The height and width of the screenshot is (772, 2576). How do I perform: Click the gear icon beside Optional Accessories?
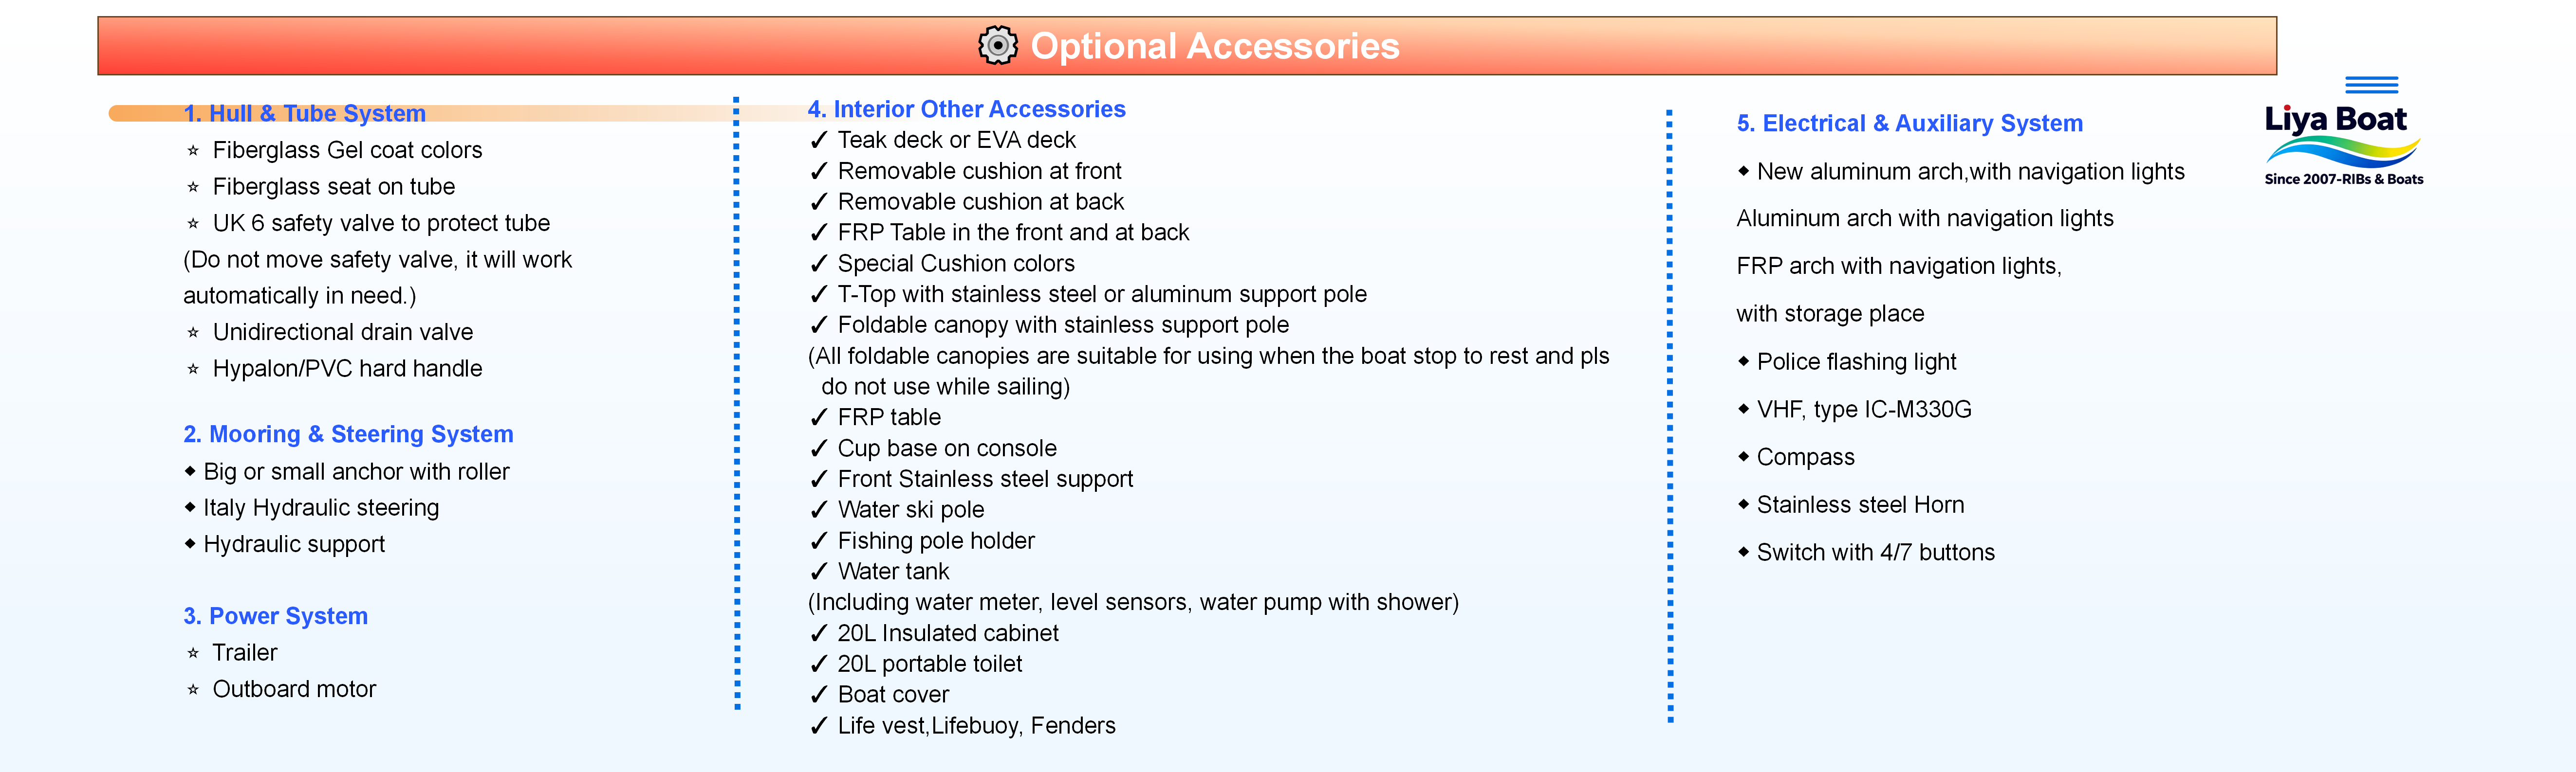coord(997,45)
